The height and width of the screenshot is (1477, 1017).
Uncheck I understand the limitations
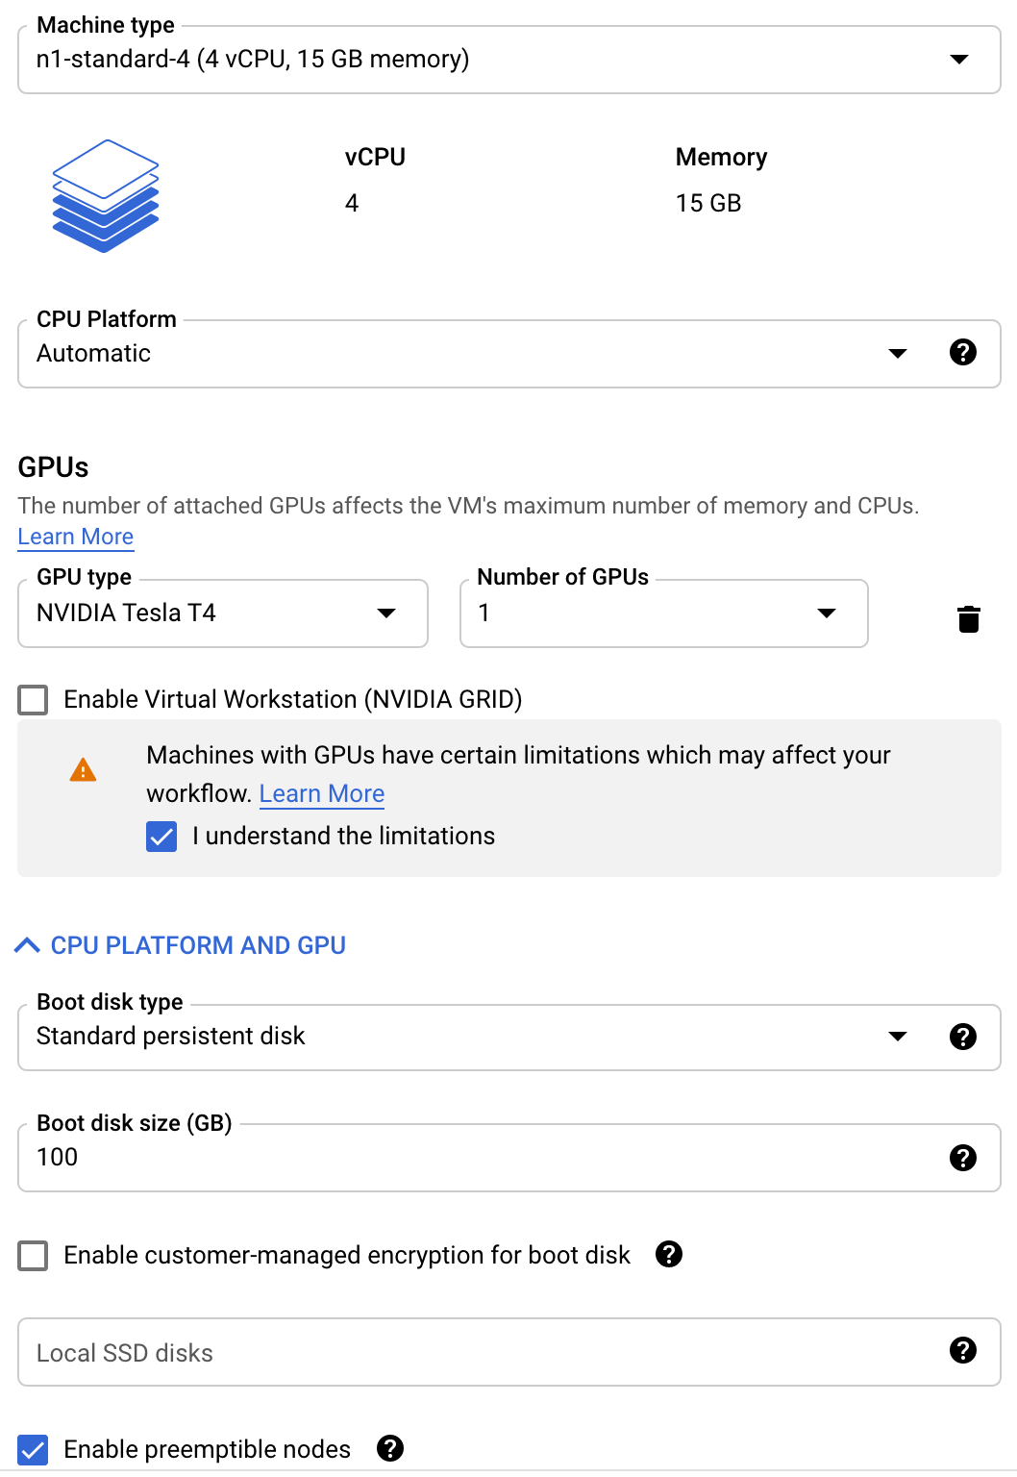161,837
